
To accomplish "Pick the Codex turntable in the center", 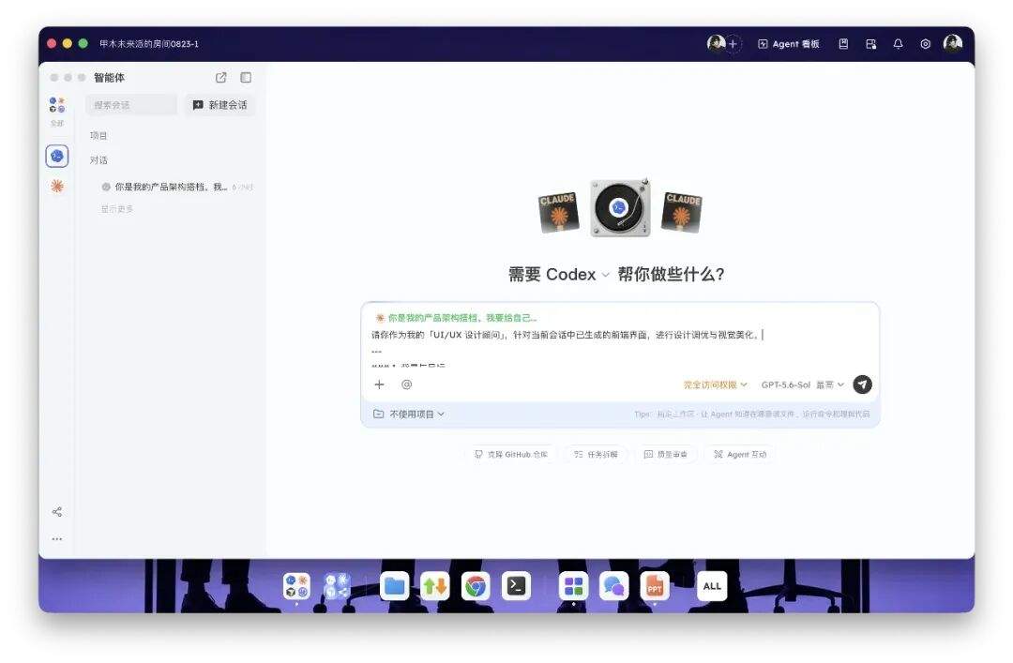I will pyautogui.click(x=620, y=207).
